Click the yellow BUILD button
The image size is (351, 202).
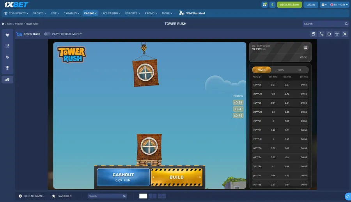pos(177,177)
